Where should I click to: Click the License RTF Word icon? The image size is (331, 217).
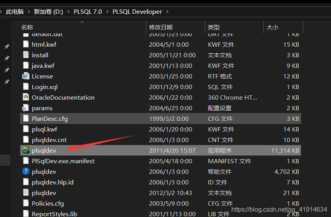[x=26, y=76]
